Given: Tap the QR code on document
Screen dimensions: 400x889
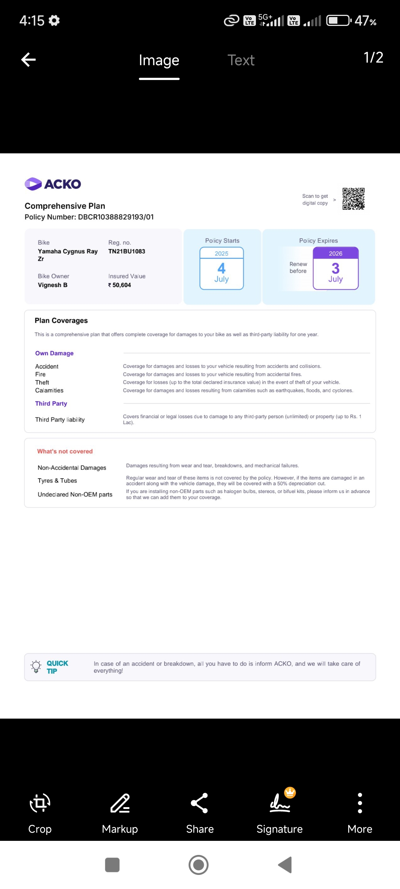Looking at the screenshot, I should [353, 199].
